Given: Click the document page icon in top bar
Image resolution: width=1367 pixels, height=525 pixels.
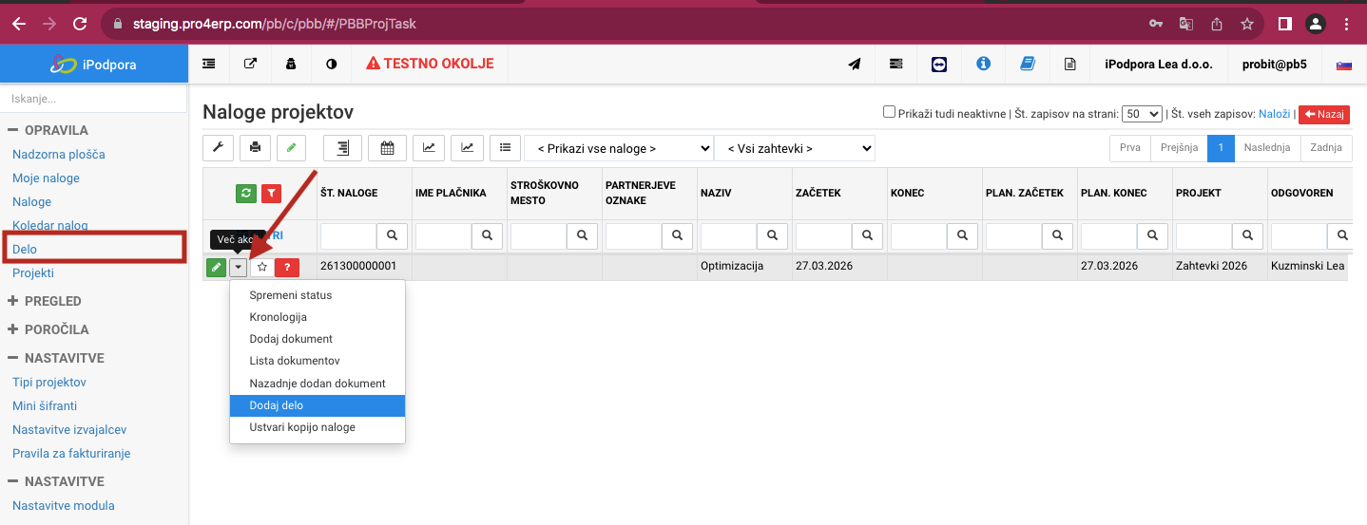Looking at the screenshot, I should (x=1070, y=64).
